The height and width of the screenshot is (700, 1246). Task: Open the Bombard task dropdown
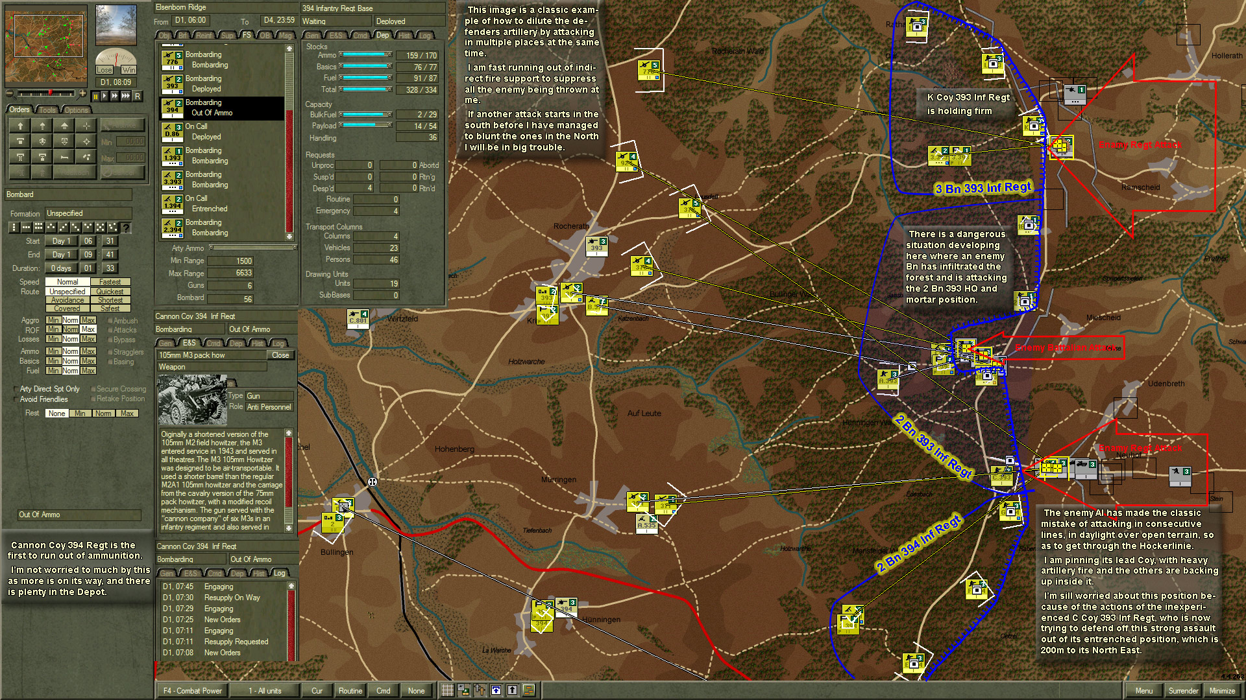click(x=69, y=194)
